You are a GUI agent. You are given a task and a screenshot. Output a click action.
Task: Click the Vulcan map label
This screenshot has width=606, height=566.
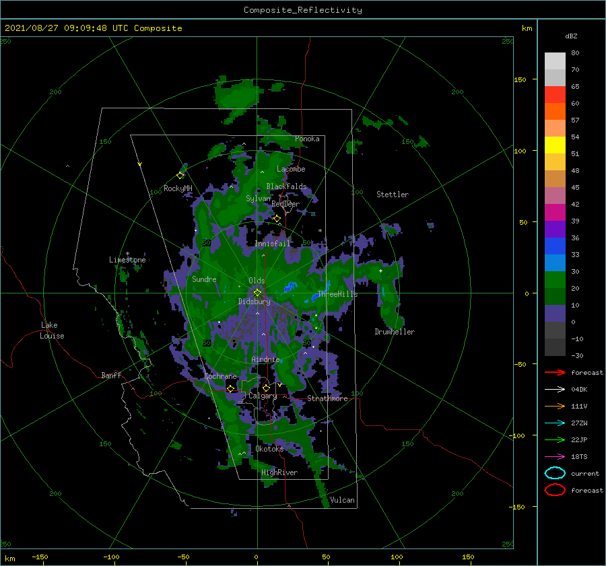tap(343, 500)
